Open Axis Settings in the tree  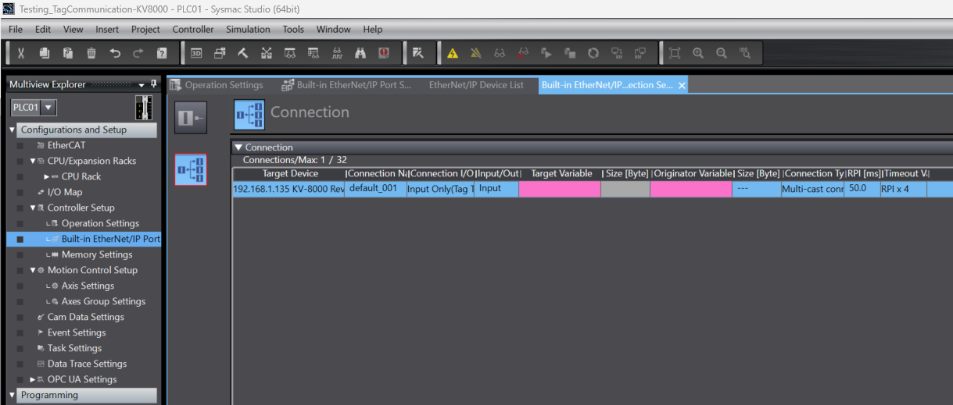88,286
